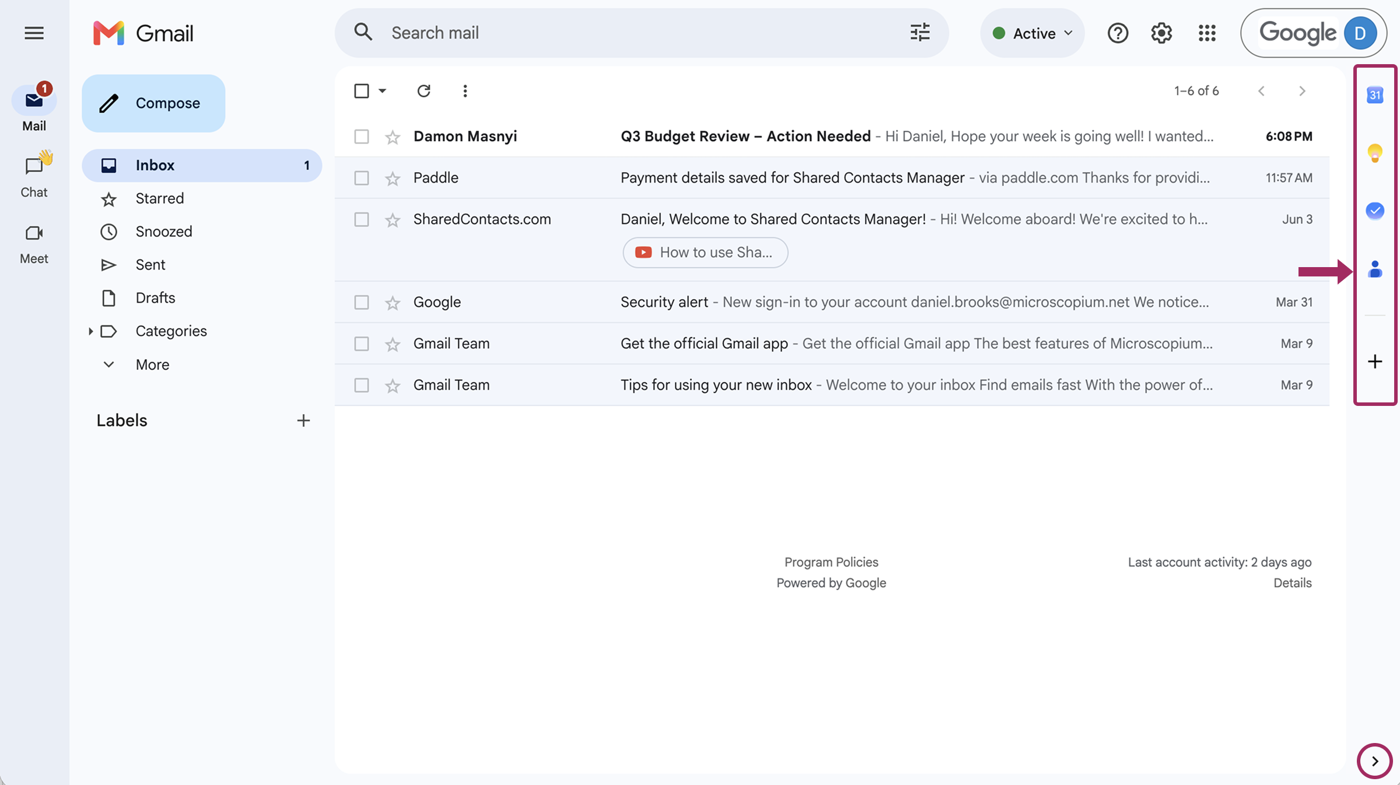The height and width of the screenshot is (785, 1400).
Task: Get add-ons plus icon
Action: [x=1375, y=362]
